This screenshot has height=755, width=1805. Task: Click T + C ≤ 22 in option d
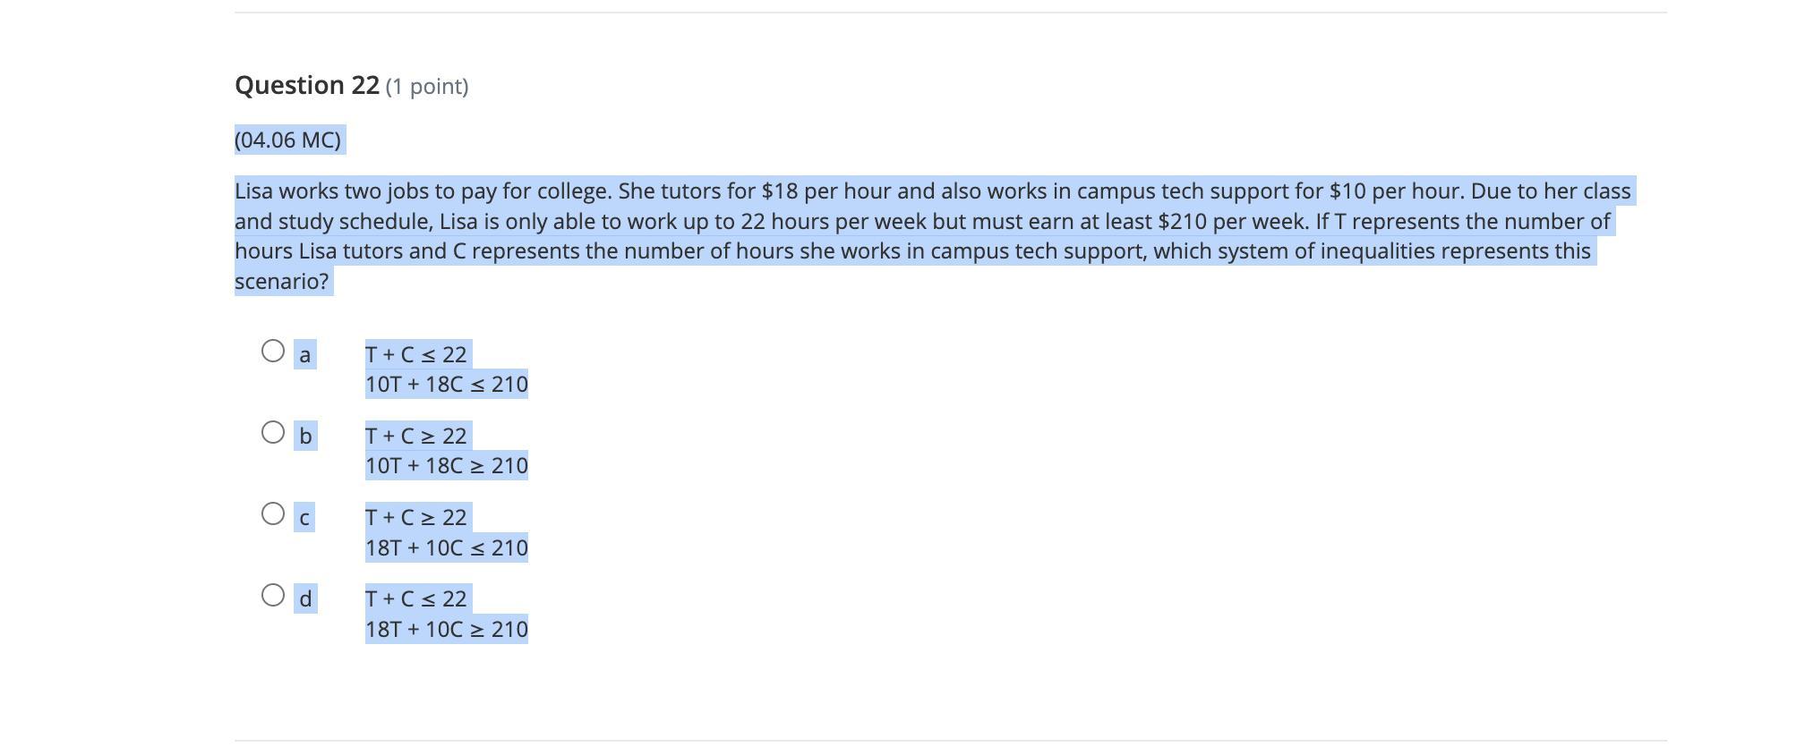tap(416, 599)
